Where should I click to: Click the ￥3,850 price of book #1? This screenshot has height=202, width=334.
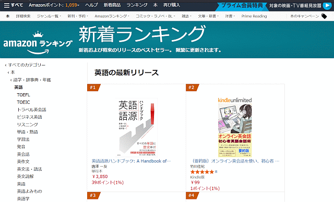100,176
